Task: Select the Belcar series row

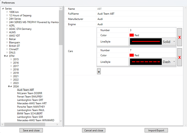Action: (12, 39)
